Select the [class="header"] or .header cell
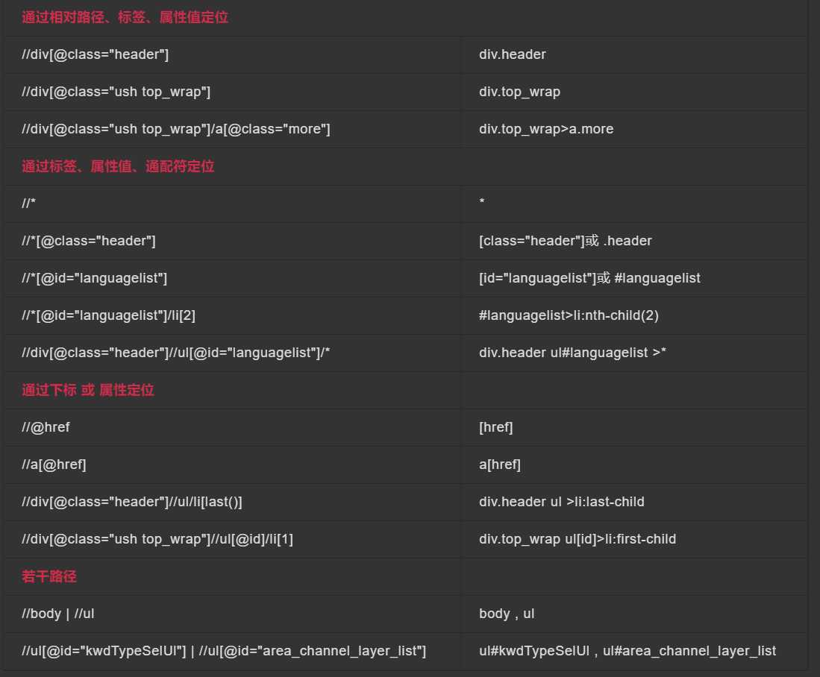820x677 pixels. tap(633, 241)
